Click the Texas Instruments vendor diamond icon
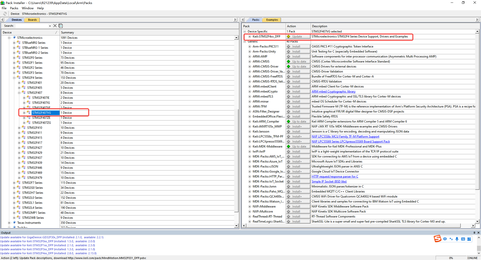Viewport: 481px width, 260px height. [14, 222]
